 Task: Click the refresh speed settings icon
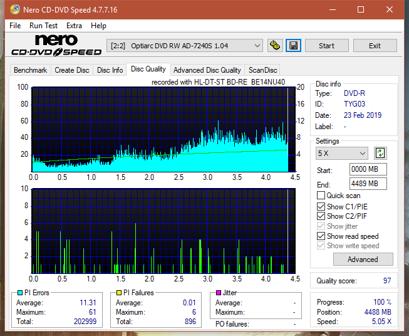(380, 153)
